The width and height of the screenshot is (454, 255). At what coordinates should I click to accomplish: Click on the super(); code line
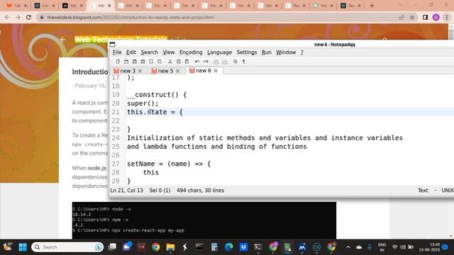click(x=143, y=103)
